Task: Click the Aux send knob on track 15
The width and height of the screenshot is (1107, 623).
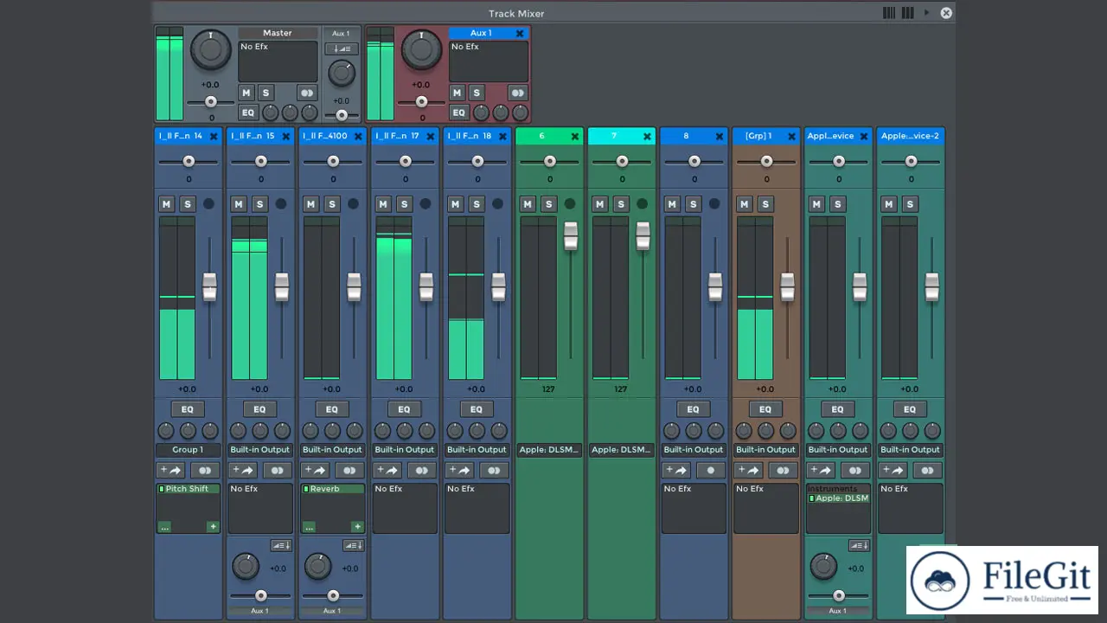Action: click(x=246, y=567)
